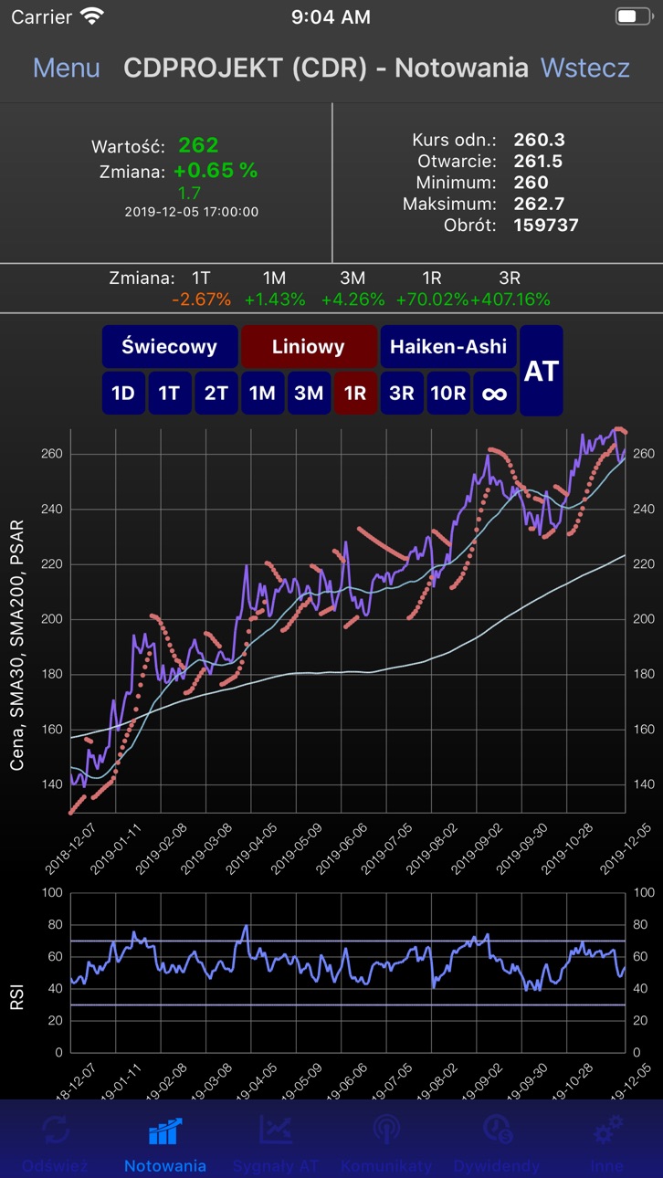Open the Notowania tab chart icon
Screen dimensions: 663x1178
(x=165, y=1132)
